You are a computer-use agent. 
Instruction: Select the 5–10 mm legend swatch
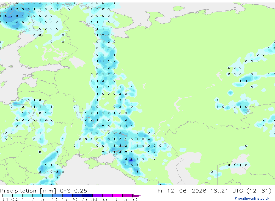(48, 196)
